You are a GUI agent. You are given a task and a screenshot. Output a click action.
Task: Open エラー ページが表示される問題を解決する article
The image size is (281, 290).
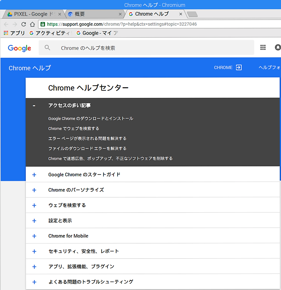point(87,139)
